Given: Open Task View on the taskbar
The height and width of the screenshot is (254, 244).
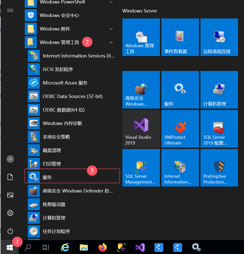Looking at the screenshot, I should (x=46, y=247).
